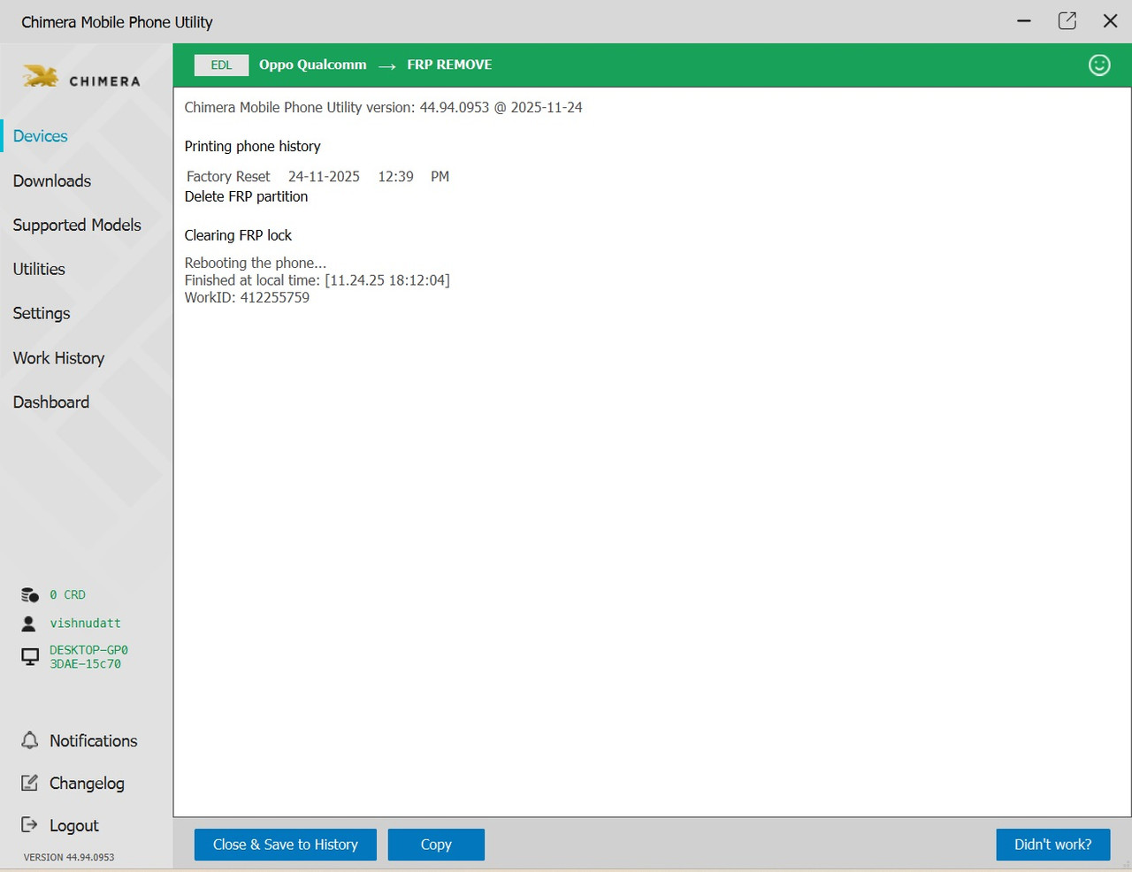This screenshot has width=1132, height=872.
Task: Click the VERSION 44.94.0953 text
Action: [69, 857]
